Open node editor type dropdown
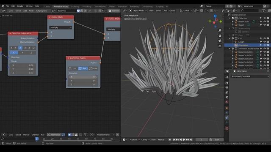This screenshot has height=152, width=271. (x=4, y=11)
